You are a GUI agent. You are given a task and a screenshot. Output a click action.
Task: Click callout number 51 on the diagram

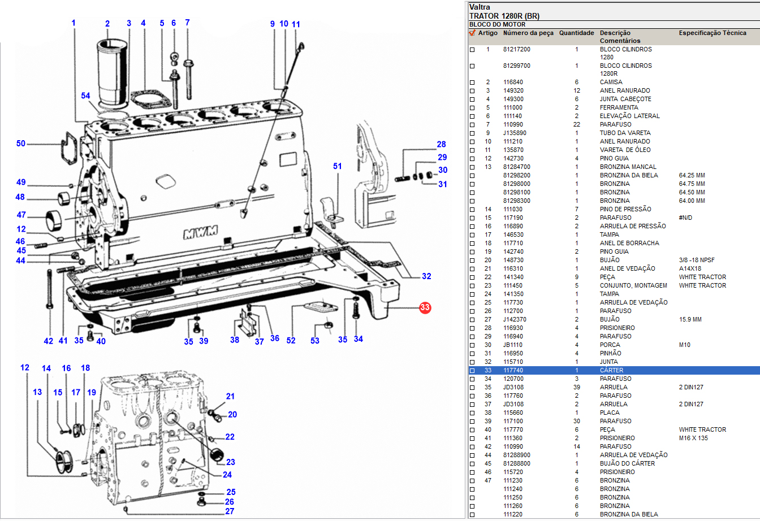[338, 166]
